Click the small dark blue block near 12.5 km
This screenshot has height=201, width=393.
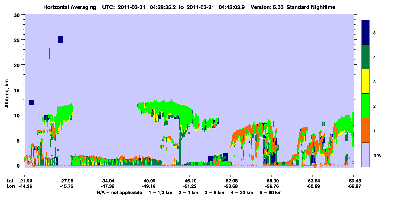[x=32, y=102]
